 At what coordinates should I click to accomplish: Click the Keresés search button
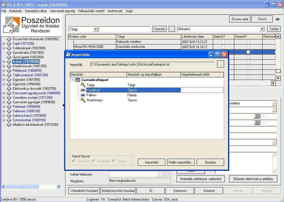point(160,29)
